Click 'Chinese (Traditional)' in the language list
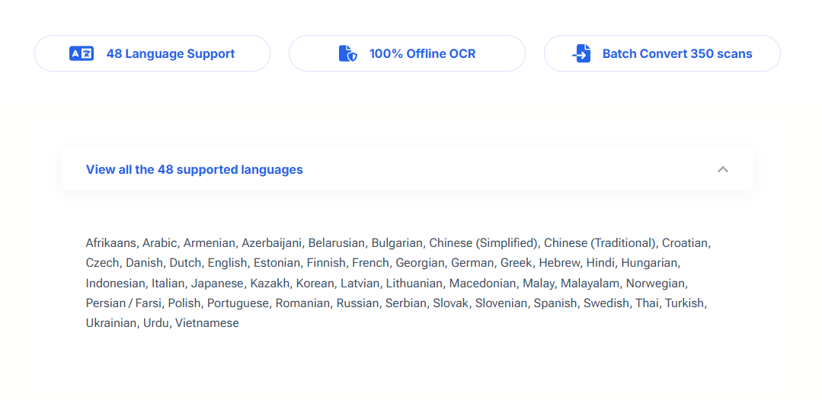Viewport: 822px width, 407px height. (600, 243)
